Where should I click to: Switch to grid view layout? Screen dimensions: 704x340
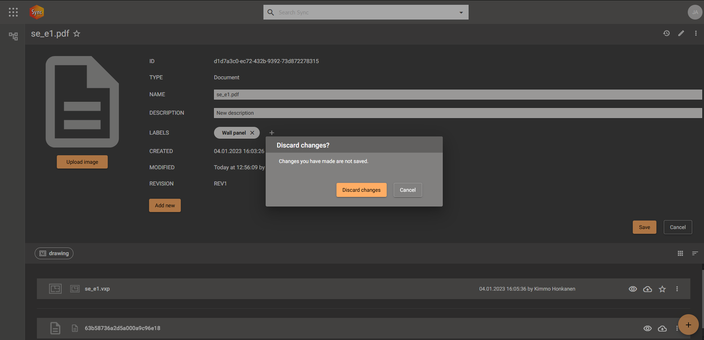(680, 253)
